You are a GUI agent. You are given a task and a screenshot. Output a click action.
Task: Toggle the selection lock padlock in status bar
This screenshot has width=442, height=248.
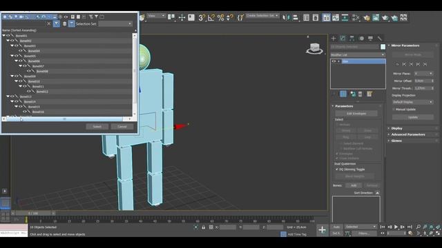pos(203,227)
